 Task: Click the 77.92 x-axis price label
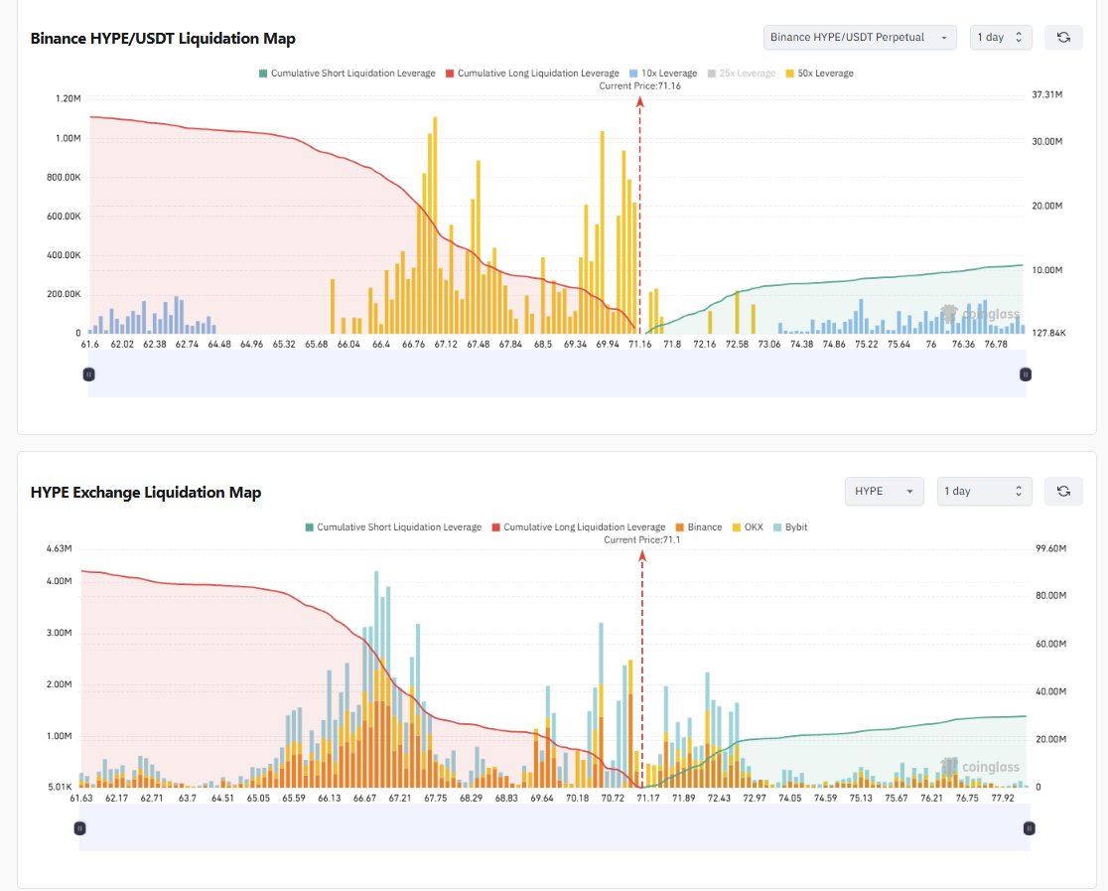point(1003,799)
